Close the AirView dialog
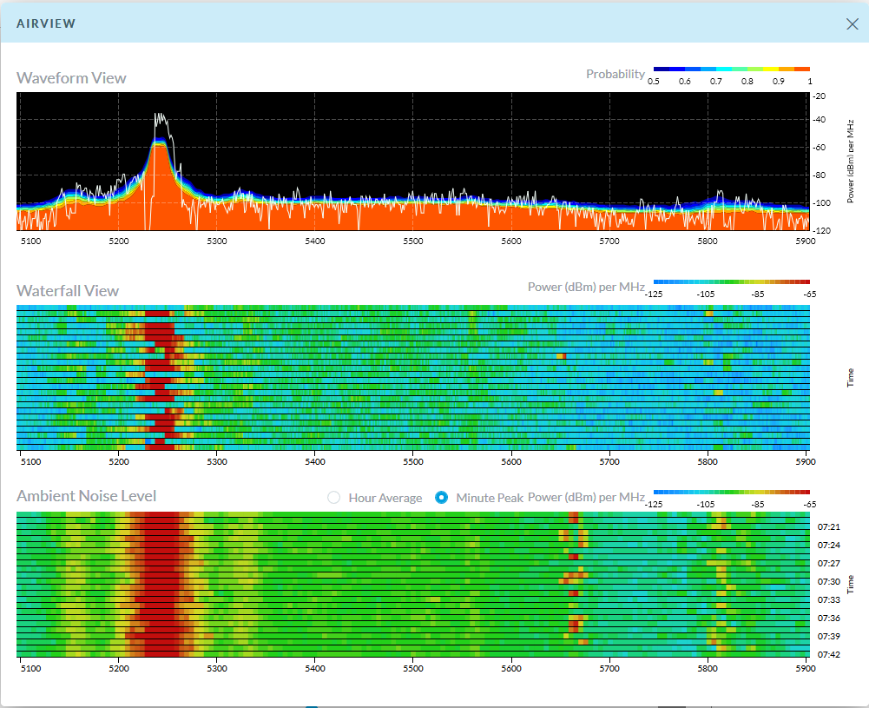 tap(853, 23)
